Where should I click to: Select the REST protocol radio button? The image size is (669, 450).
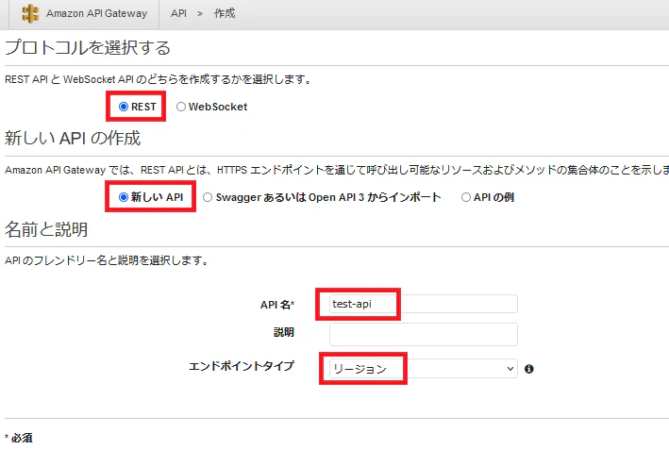coord(124,107)
